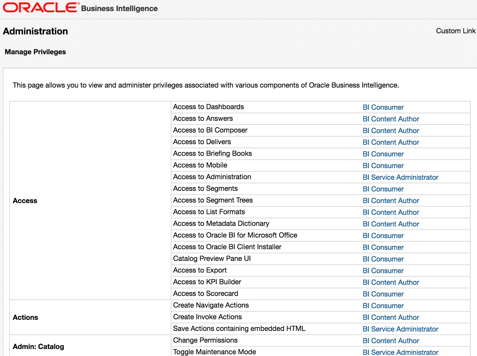Click the 'Access to Metadata Dictionary' text
This screenshot has width=477, height=356.
tap(221, 224)
